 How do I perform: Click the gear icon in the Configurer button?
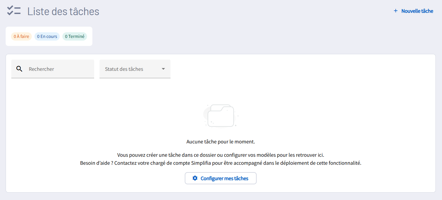pyautogui.click(x=195, y=178)
